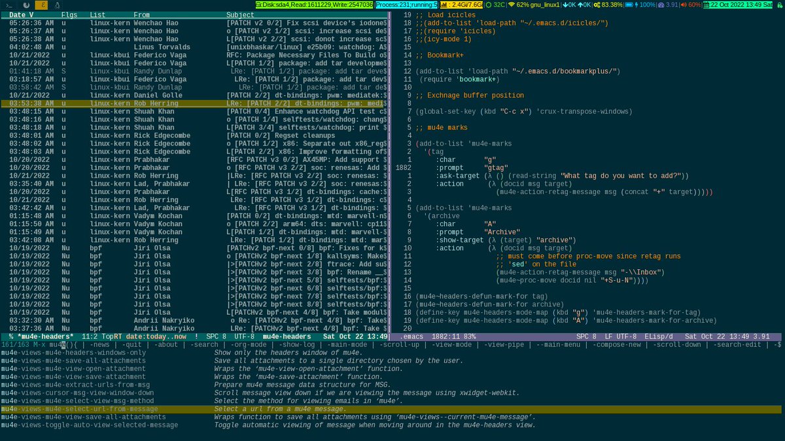The image size is (785, 441).
Task: Click the Subject column header
Action: point(241,14)
